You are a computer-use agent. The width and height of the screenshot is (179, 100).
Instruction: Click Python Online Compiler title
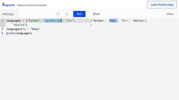[x=32, y=5]
